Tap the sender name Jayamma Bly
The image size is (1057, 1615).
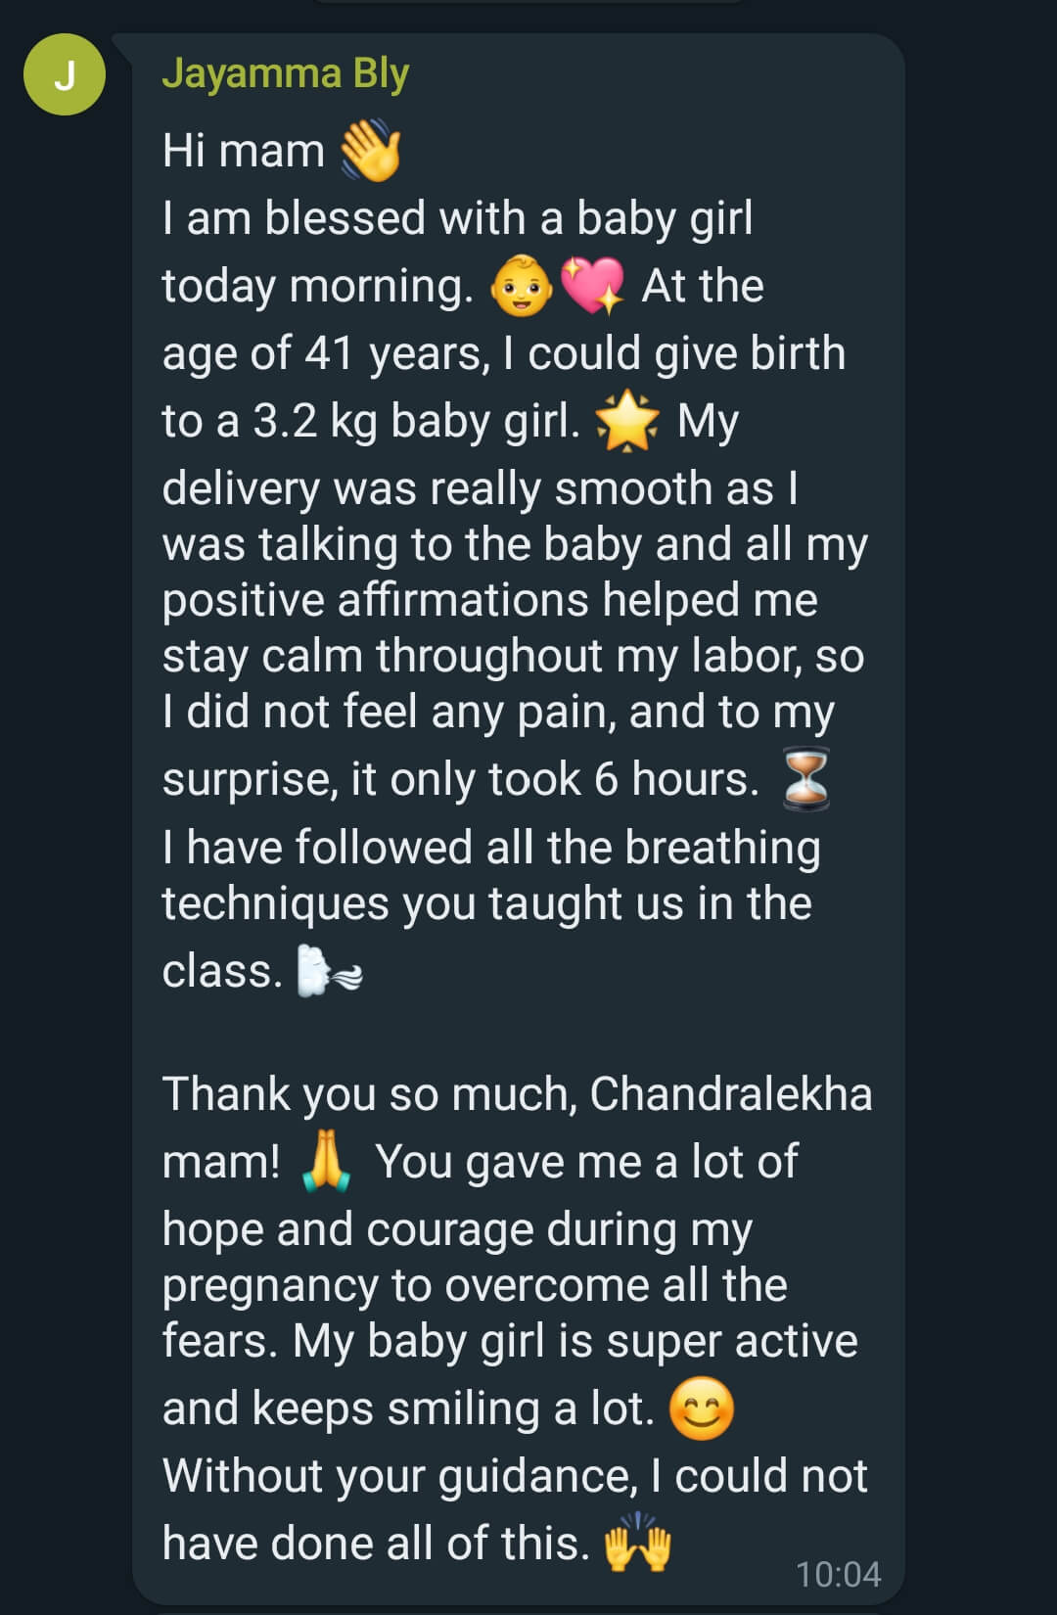click(x=285, y=73)
